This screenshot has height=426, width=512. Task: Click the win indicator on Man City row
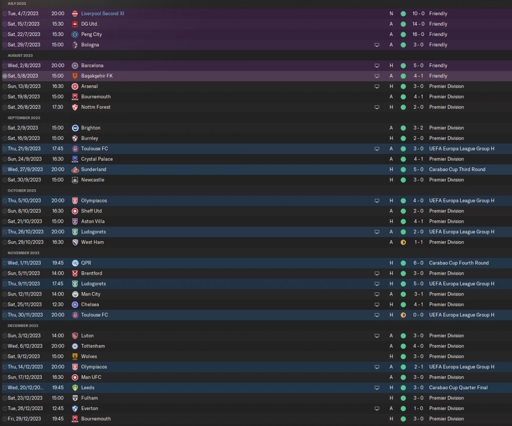(403, 294)
